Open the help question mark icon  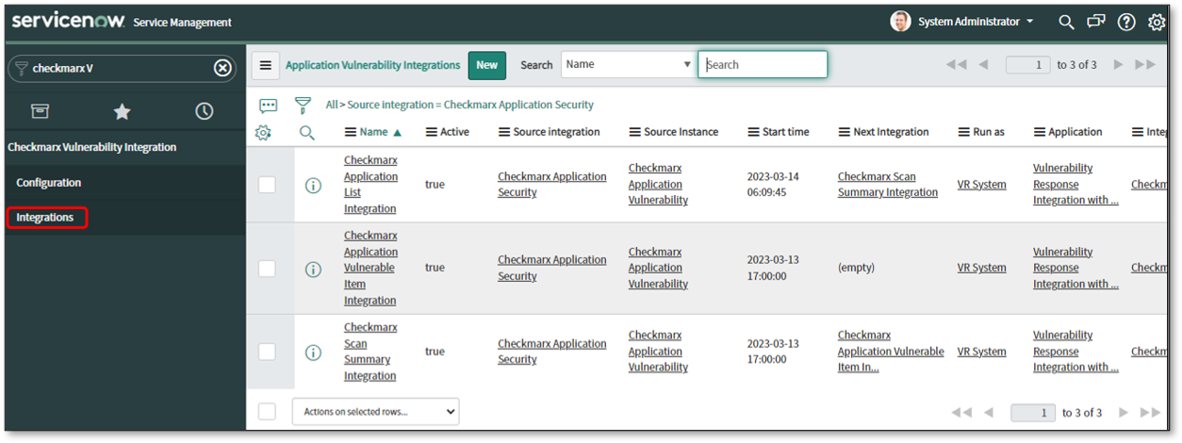coord(1126,22)
